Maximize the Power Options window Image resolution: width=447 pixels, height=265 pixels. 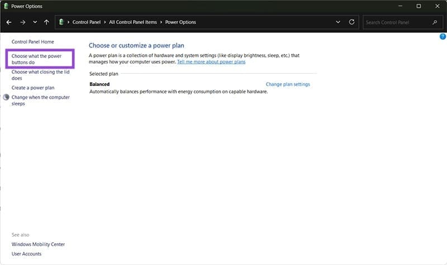[x=419, y=6]
